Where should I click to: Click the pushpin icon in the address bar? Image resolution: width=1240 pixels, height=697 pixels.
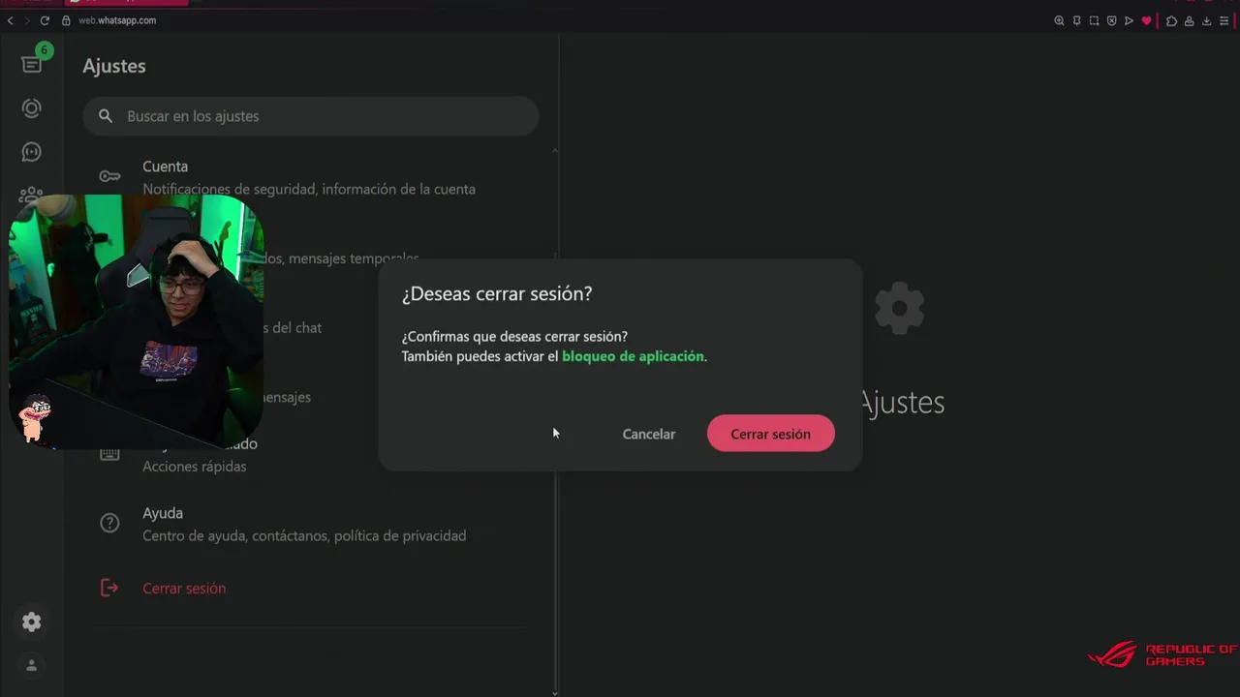(x=1076, y=20)
